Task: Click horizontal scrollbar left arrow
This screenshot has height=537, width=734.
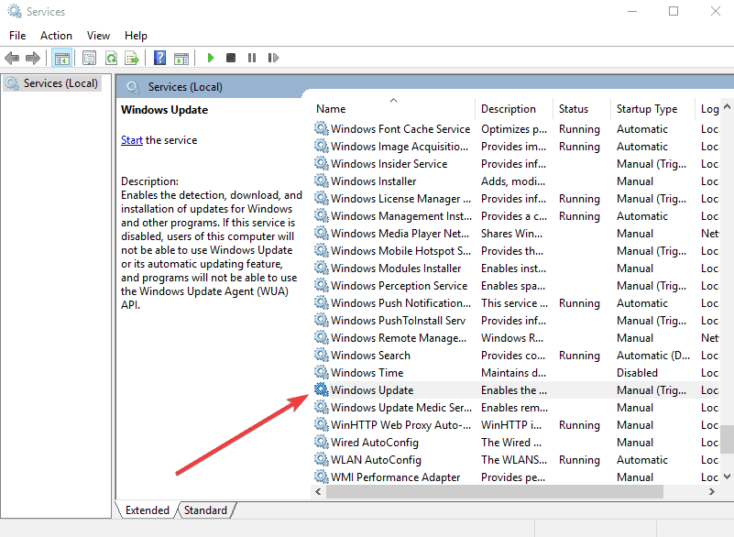Action: coord(318,491)
